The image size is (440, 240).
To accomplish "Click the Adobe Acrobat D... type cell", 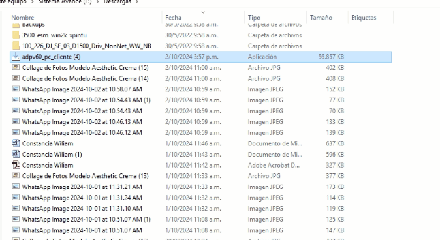I will pos(274,165).
